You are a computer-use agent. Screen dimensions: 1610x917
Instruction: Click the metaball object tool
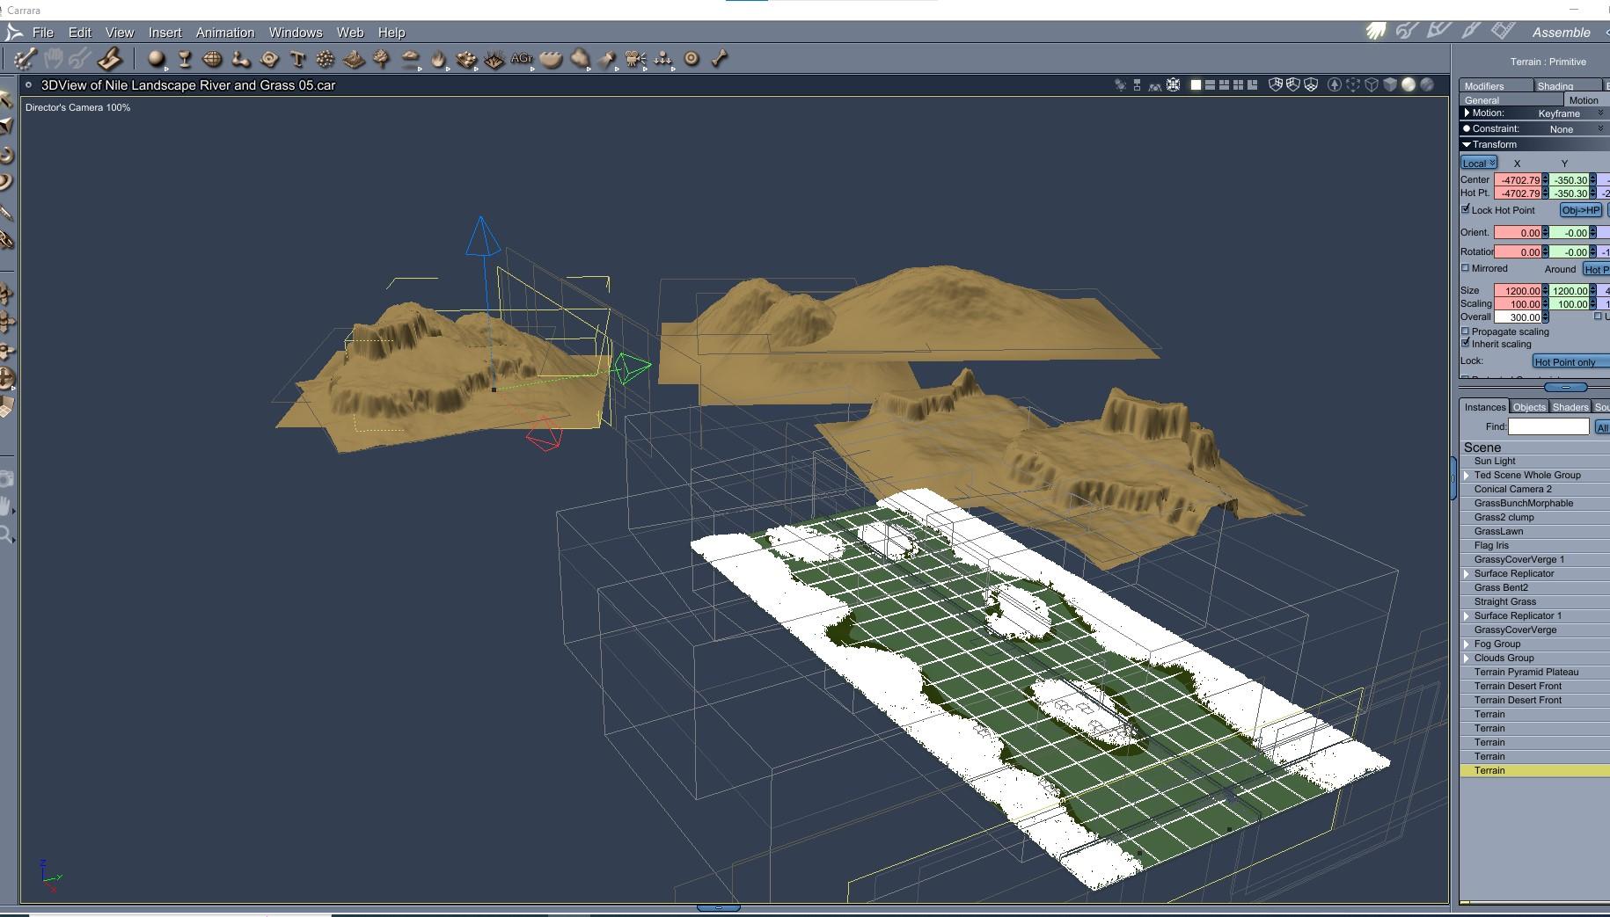[240, 59]
